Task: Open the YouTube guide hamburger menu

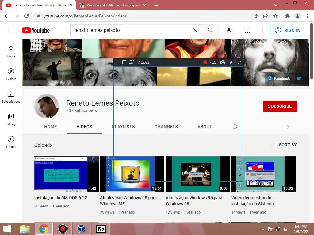Action: pos(11,30)
